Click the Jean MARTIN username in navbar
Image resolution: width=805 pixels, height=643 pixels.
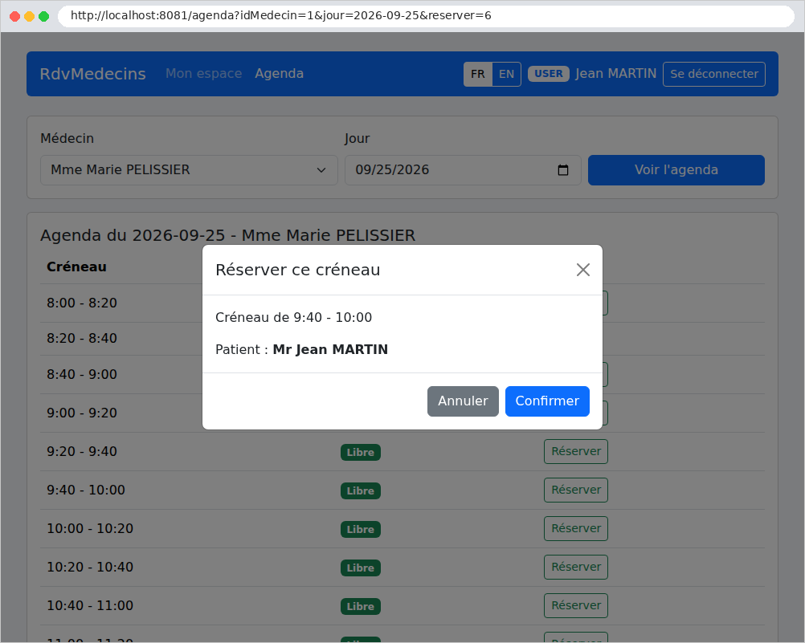(x=615, y=73)
